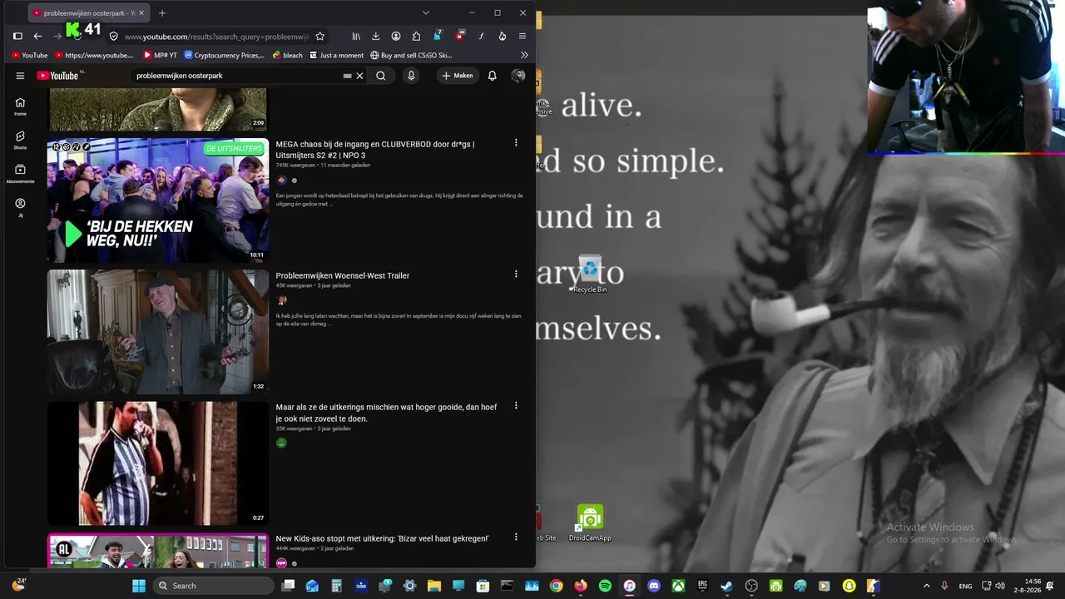Open options menu for Woensel-West Trailer
The image size is (1065, 599).
[516, 274]
